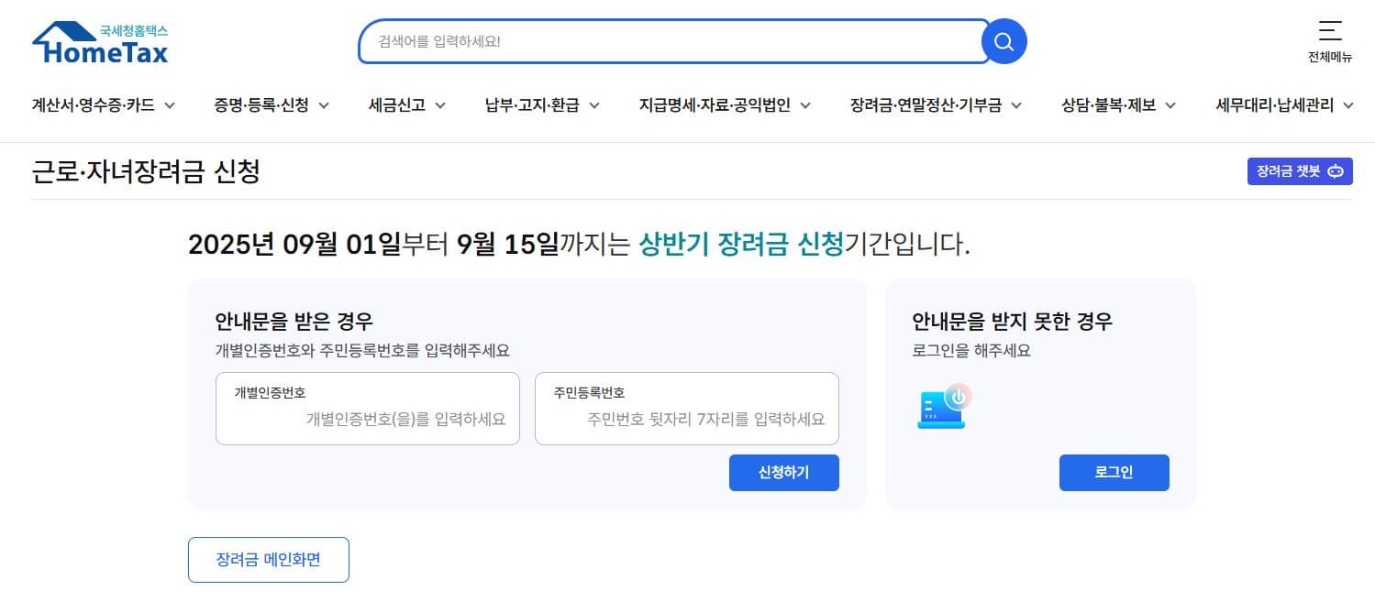
Task: Expand the 지급명세·자료·공익법인 dropdown chevron
Action: pos(806,105)
